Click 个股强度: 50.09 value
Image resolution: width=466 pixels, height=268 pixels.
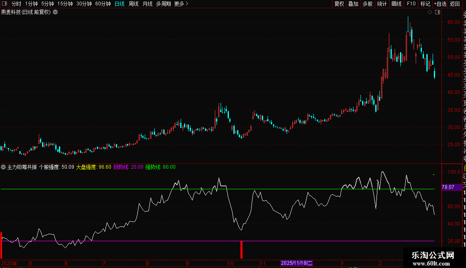tap(56, 167)
